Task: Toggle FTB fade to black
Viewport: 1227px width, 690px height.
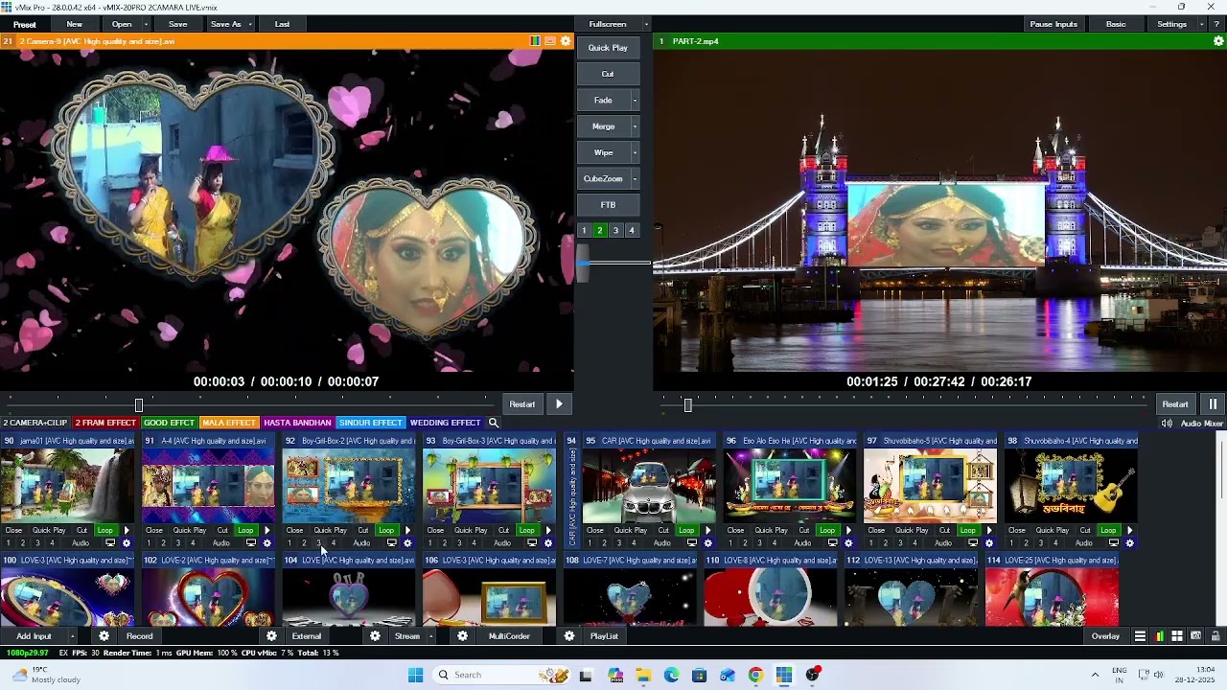Action: (x=608, y=205)
